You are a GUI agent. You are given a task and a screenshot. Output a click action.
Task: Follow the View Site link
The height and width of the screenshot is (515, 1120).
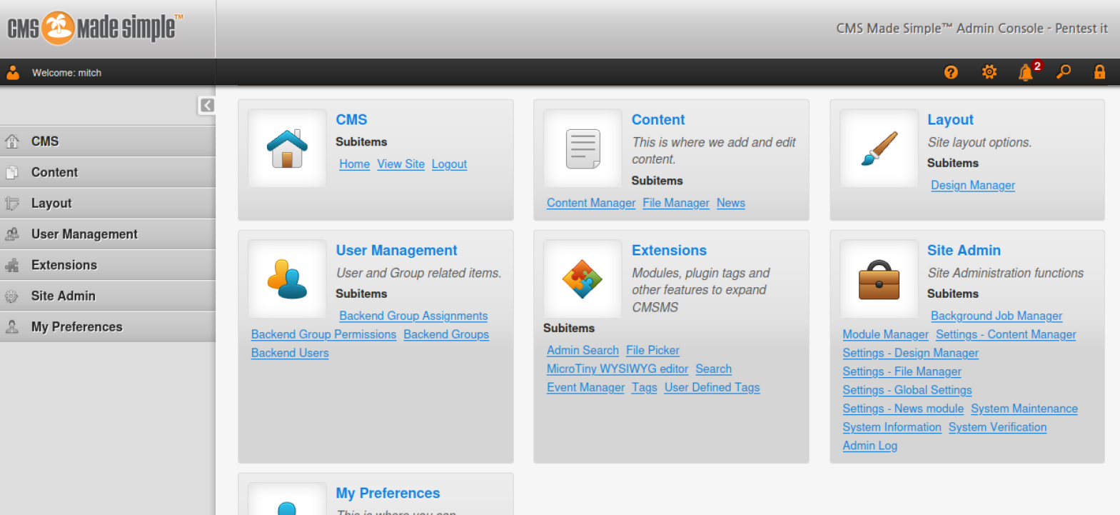[x=400, y=164]
